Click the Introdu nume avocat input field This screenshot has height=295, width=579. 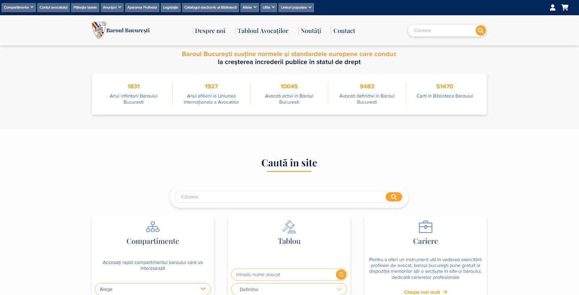[x=284, y=275]
